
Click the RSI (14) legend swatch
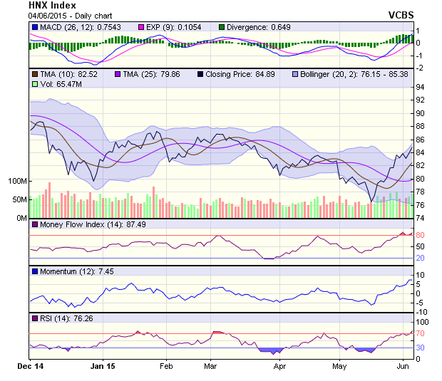click(35, 318)
